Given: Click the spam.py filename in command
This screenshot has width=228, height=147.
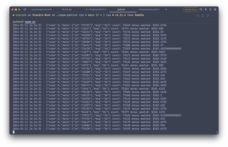Looking at the screenshot, I should [x=30, y=22].
